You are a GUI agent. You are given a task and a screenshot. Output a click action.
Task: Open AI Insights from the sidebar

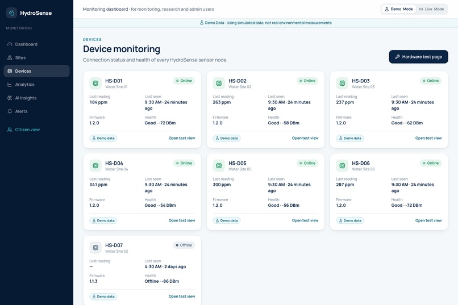tap(36, 98)
